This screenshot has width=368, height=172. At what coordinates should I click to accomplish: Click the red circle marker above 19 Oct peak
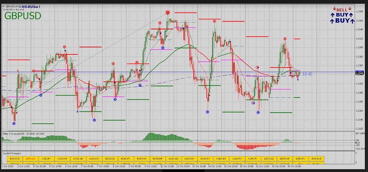[285, 39]
